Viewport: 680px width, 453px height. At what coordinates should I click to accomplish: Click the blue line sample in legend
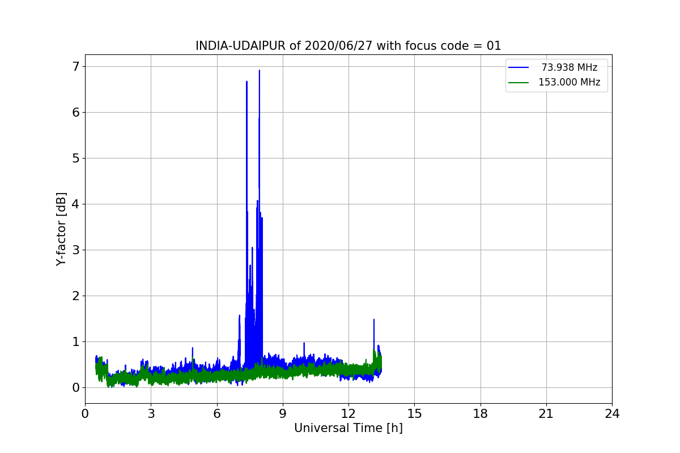point(518,67)
